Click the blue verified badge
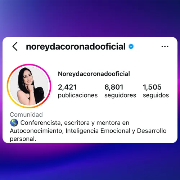 (131, 46)
